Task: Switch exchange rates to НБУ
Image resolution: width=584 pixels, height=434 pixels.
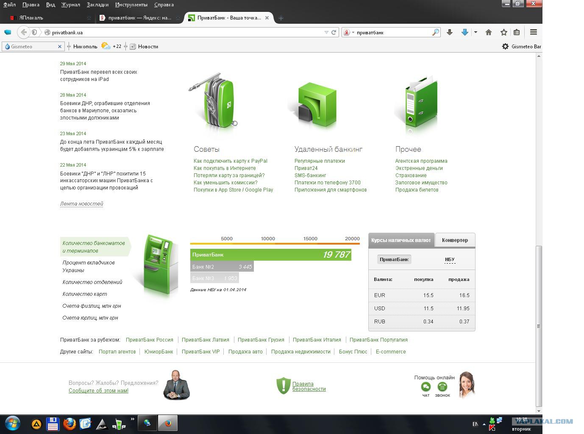Action: tap(450, 259)
